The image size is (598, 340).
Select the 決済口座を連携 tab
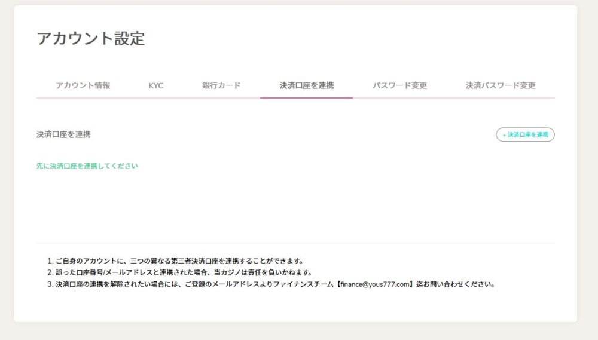click(x=306, y=85)
